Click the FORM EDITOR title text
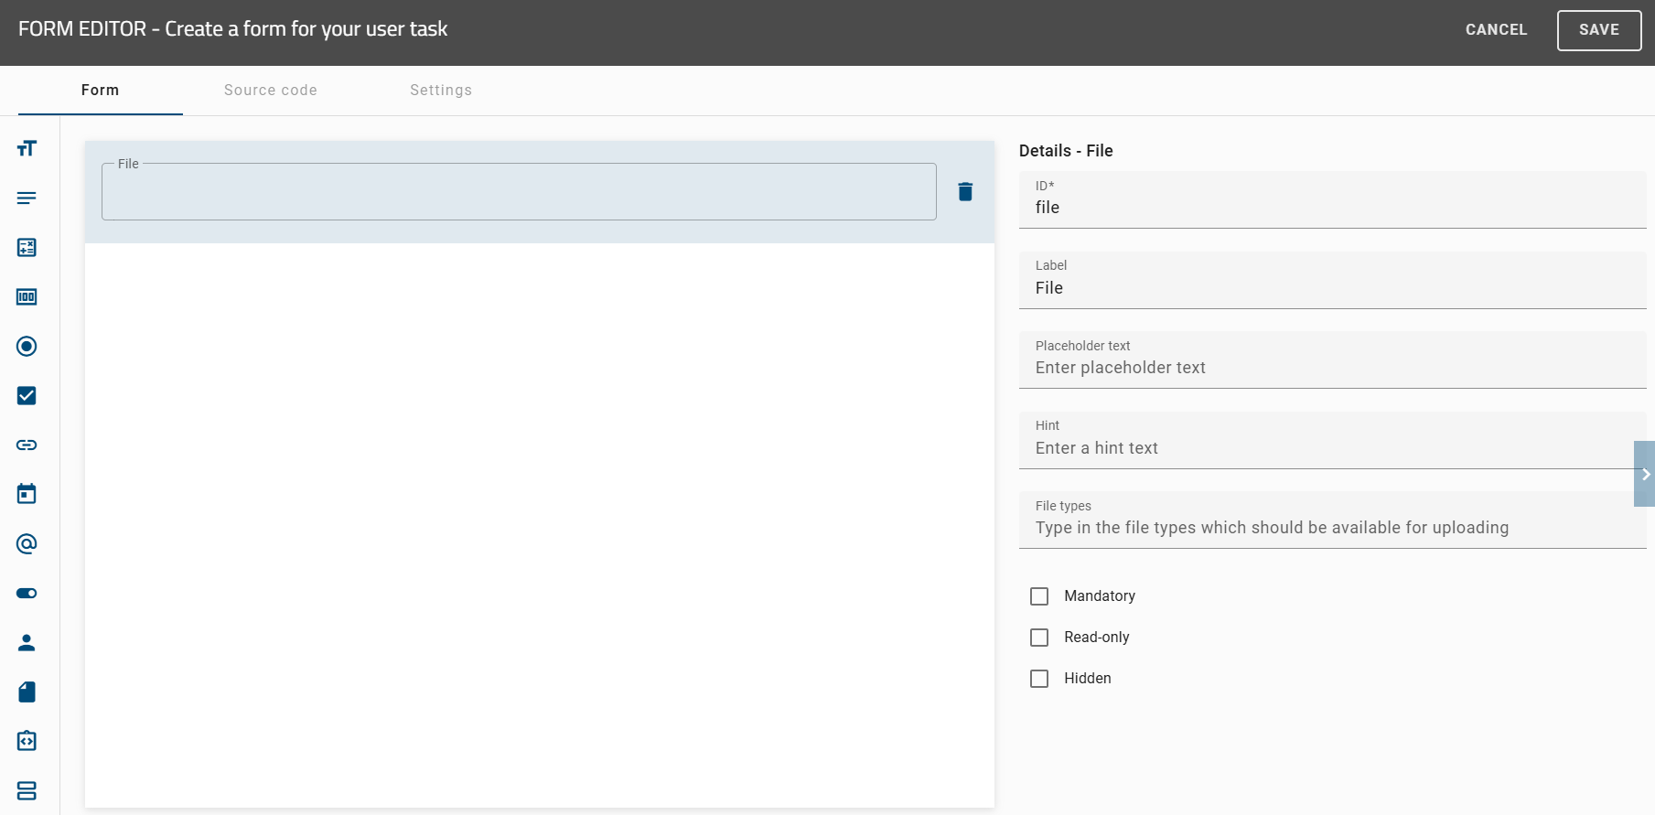Viewport: 1655px width, 815px height. (x=232, y=29)
